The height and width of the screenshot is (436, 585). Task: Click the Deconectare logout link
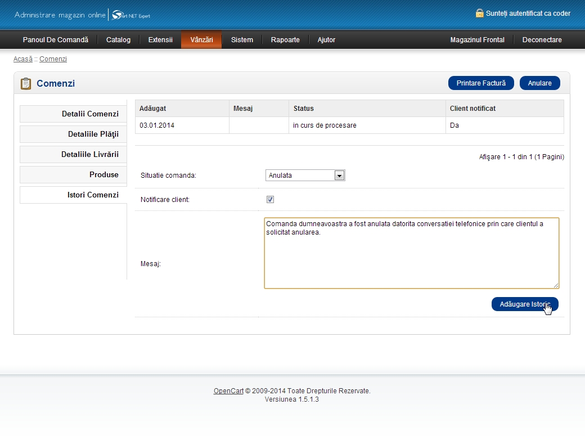[x=542, y=40]
